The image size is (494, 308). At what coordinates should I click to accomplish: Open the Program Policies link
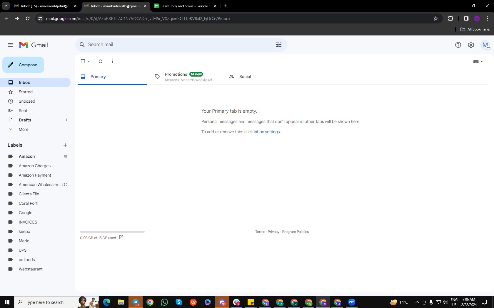(x=296, y=232)
